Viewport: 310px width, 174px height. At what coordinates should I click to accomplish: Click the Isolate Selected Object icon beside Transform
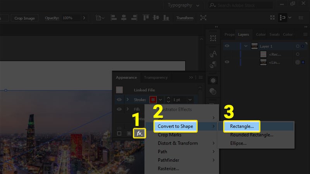click(203, 18)
